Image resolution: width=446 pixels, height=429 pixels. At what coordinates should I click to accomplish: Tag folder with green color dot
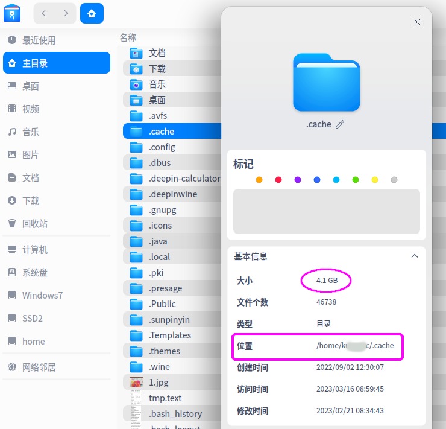click(x=355, y=180)
